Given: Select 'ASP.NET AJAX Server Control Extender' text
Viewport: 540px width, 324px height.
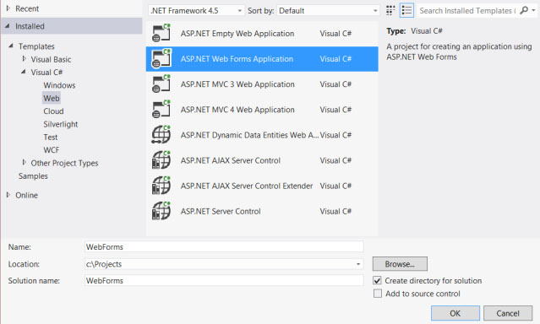Looking at the screenshot, I should click(x=247, y=186).
